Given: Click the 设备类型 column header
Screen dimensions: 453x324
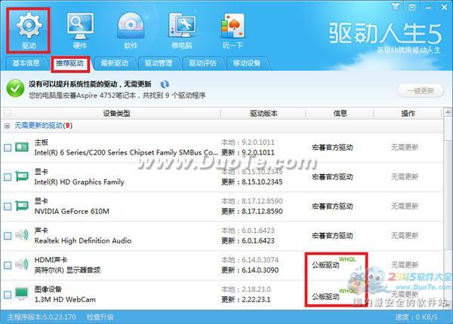Looking at the screenshot, I should 116,113.
